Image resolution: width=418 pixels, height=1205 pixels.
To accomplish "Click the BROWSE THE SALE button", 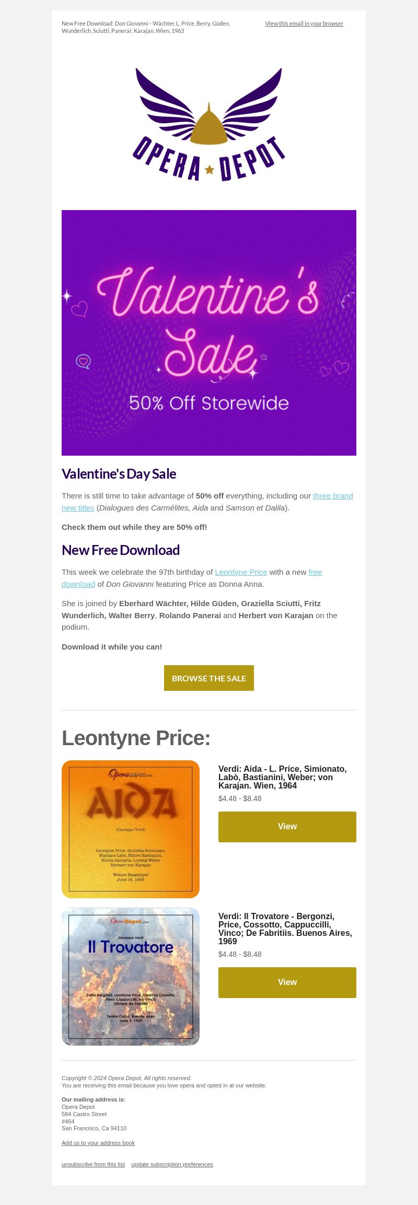I will pyautogui.click(x=209, y=678).
